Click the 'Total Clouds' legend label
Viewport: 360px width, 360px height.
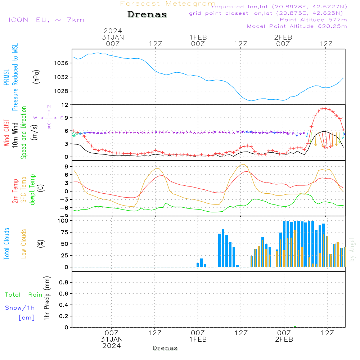click(x=6, y=244)
